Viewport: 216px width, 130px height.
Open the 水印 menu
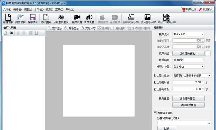(39, 9)
